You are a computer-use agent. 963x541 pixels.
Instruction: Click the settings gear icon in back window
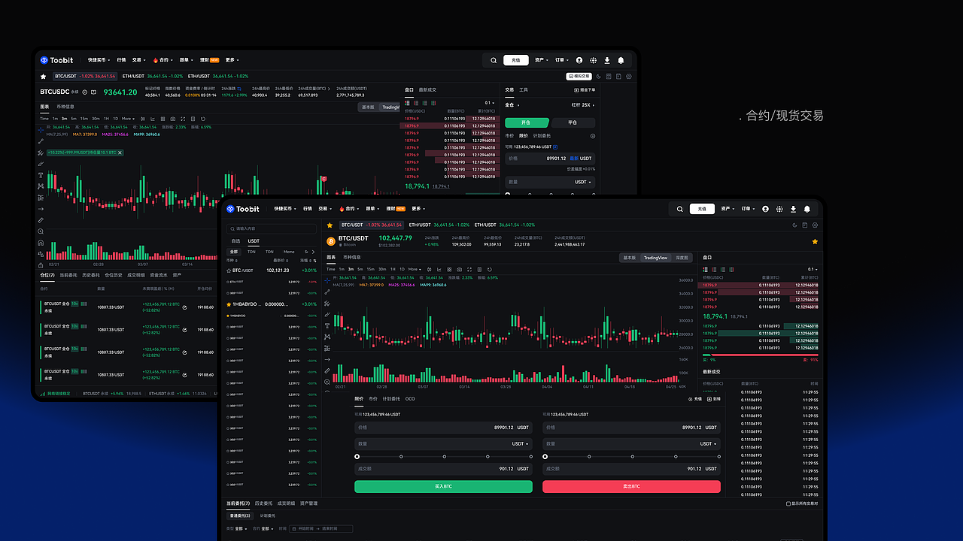point(629,76)
